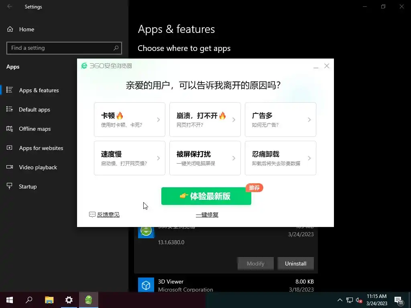Choose the 卡顿 reason card
411x308 pixels.
tap(130, 120)
